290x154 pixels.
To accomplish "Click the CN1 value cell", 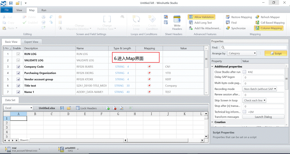I will tap(183, 67).
